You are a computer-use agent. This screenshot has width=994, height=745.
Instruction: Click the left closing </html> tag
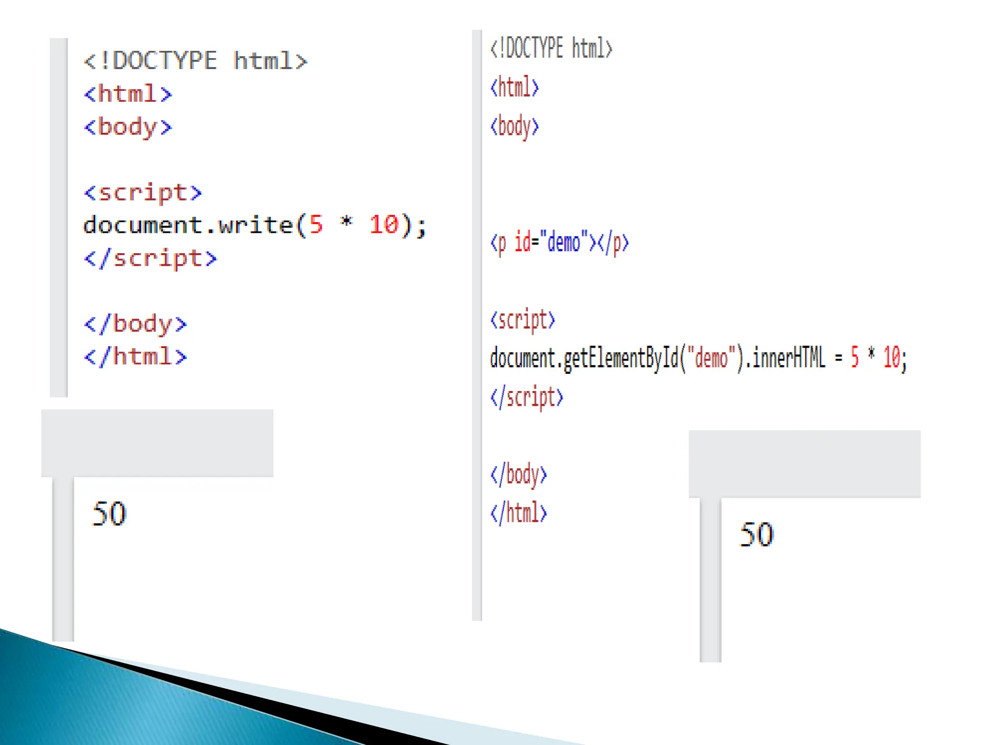tap(135, 357)
